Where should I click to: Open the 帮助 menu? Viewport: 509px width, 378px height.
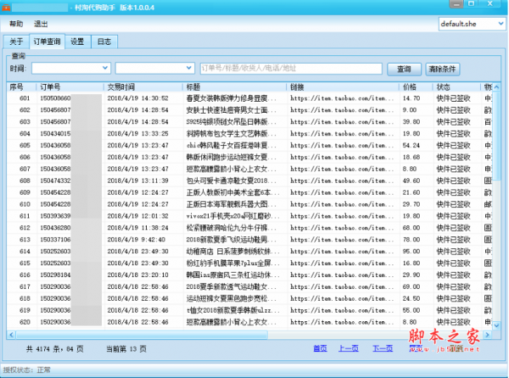pyautogui.click(x=16, y=24)
